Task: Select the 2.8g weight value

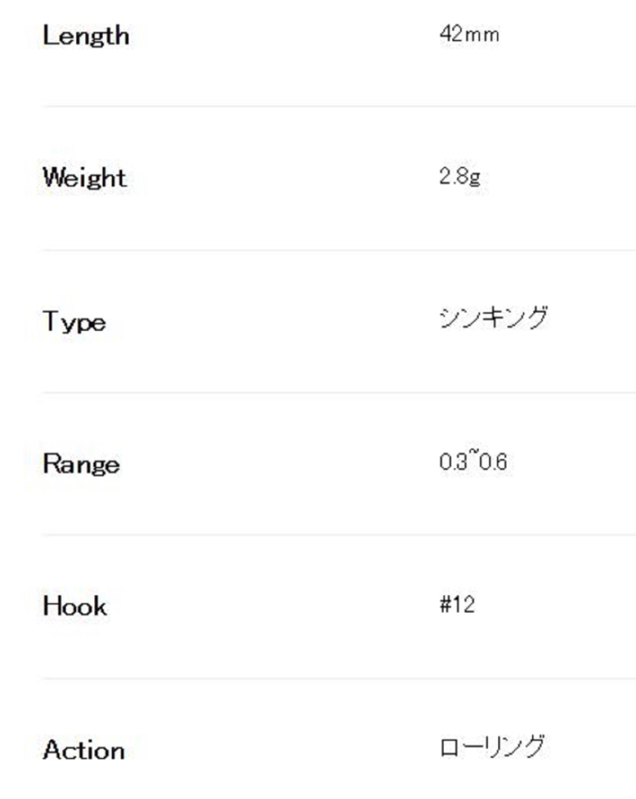Action: (x=460, y=177)
